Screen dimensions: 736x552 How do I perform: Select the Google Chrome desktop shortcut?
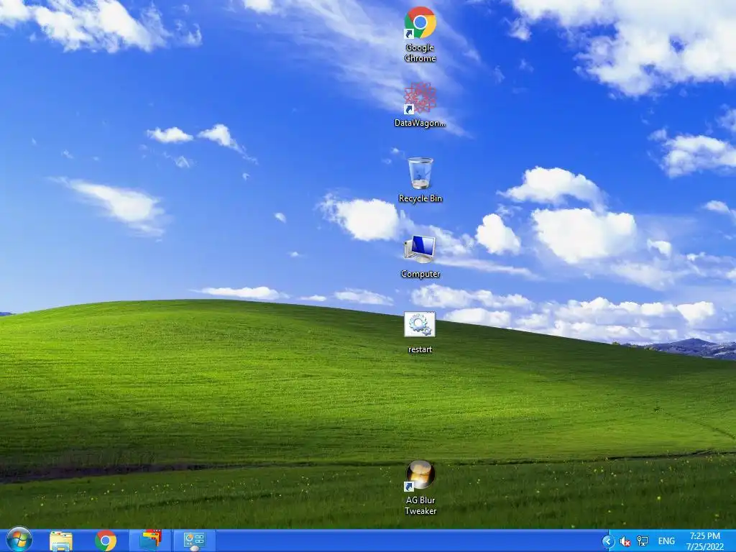tap(420, 34)
